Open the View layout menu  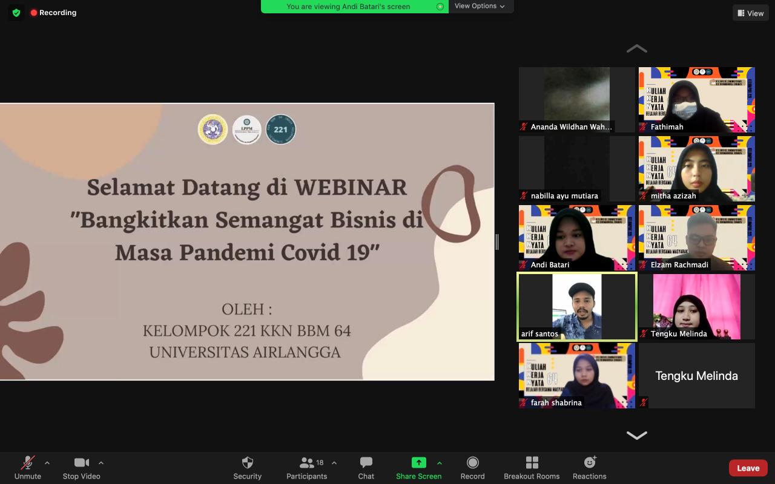pyautogui.click(x=751, y=13)
